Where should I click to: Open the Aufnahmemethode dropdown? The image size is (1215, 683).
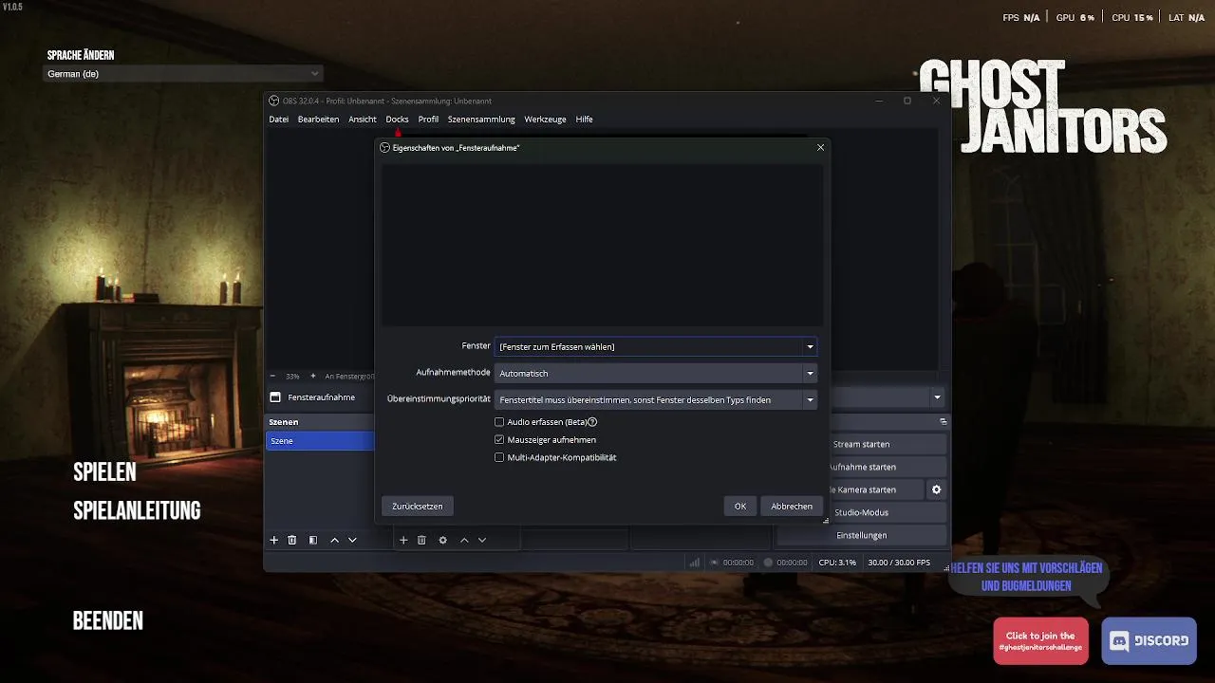[656, 373]
